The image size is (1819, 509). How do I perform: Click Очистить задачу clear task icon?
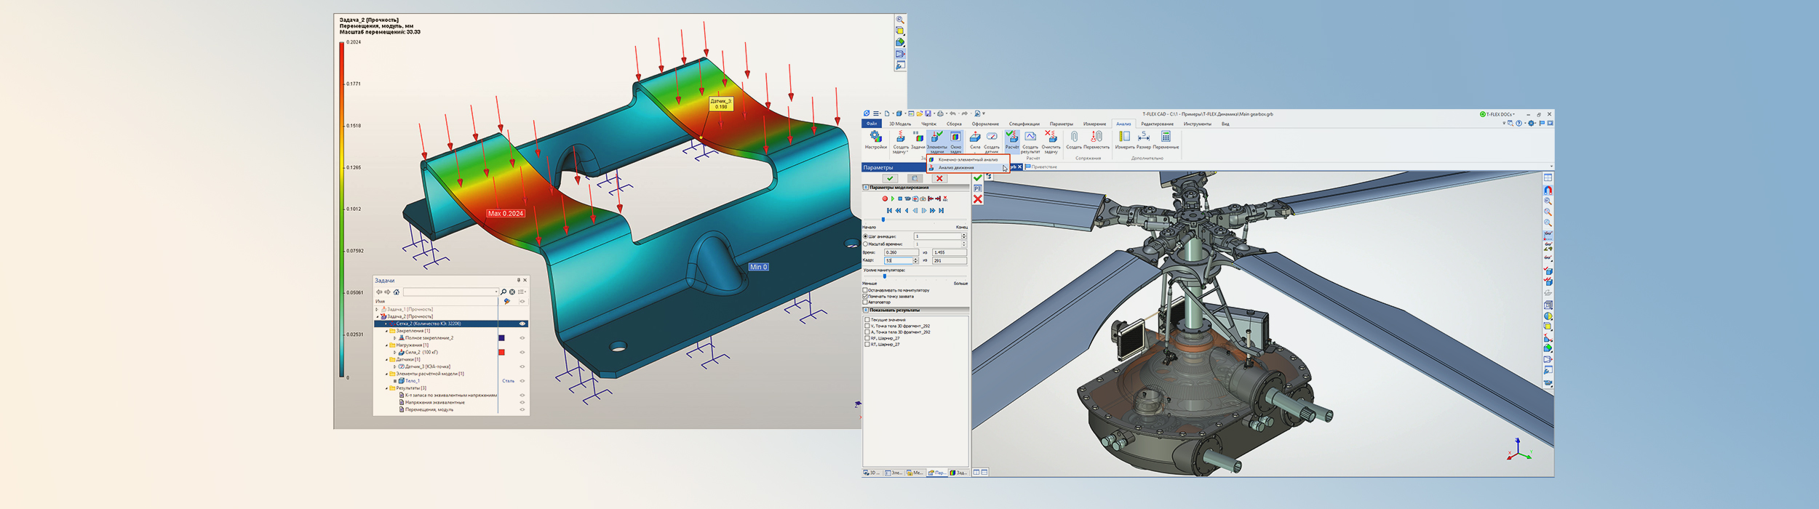tap(1051, 137)
